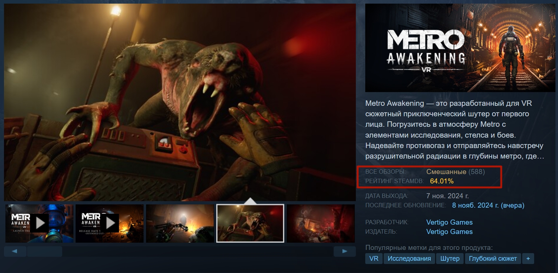The image size is (558, 273).
Task: Click the Исследования tag
Action: (409, 259)
